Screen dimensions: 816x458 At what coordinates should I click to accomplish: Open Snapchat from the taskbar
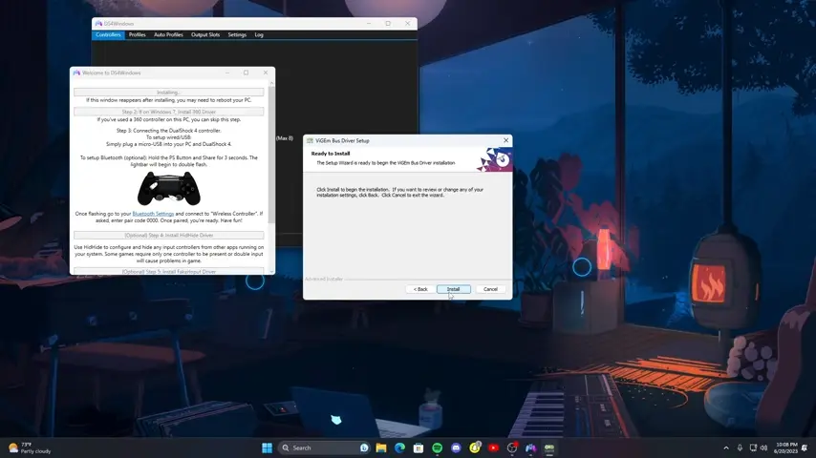tap(475, 448)
